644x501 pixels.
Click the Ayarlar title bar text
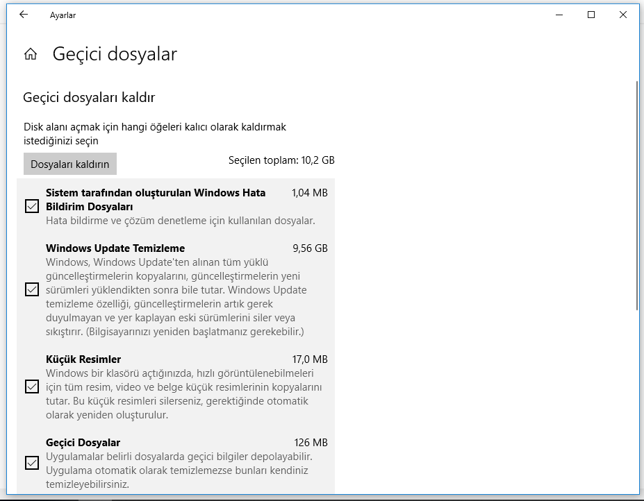(x=63, y=15)
